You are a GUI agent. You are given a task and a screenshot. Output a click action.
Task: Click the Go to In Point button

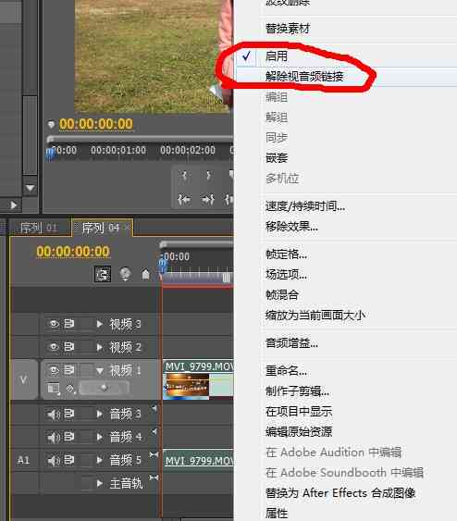[184, 200]
